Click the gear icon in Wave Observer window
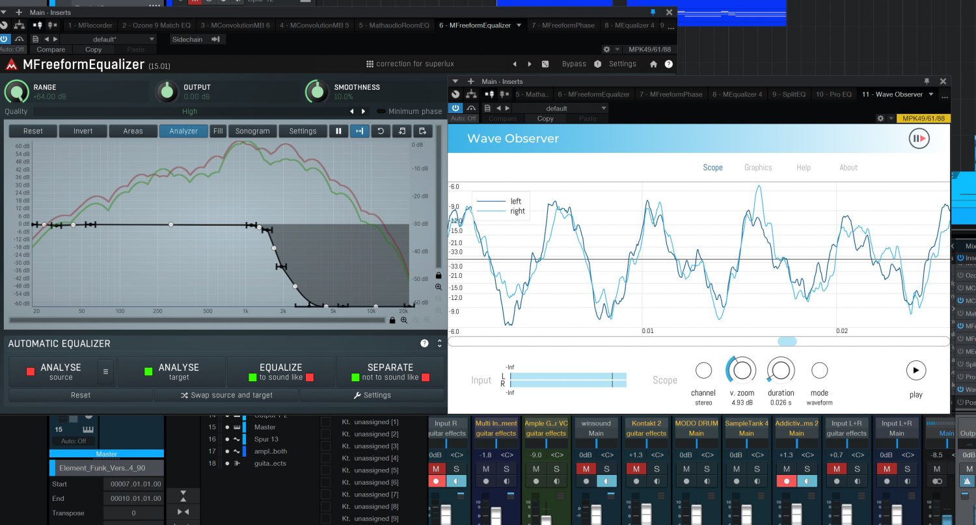 point(880,118)
